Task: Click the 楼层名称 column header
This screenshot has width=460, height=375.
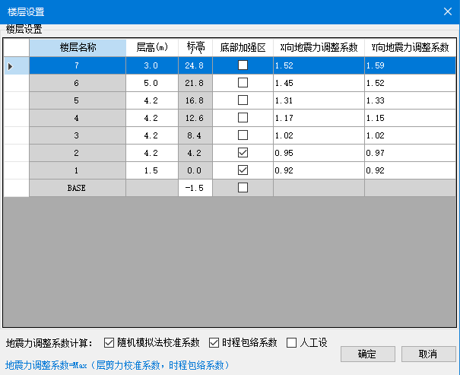Action: click(78, 47)
